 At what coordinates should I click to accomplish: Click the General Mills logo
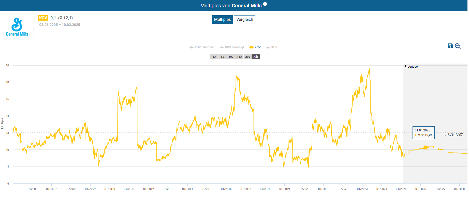click(x=17, y=27)
